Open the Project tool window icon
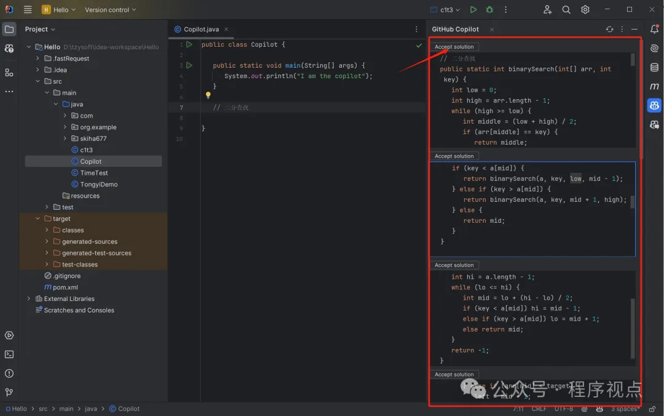Viewport: 664px width, 416px height. click(x=9, y=30)
